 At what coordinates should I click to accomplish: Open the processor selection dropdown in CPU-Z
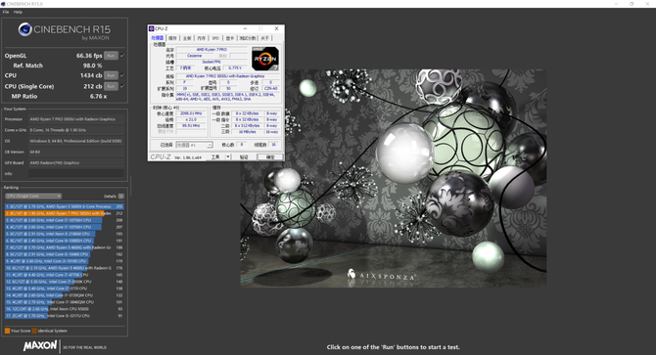pyautogui.click(x=194, y=145)
